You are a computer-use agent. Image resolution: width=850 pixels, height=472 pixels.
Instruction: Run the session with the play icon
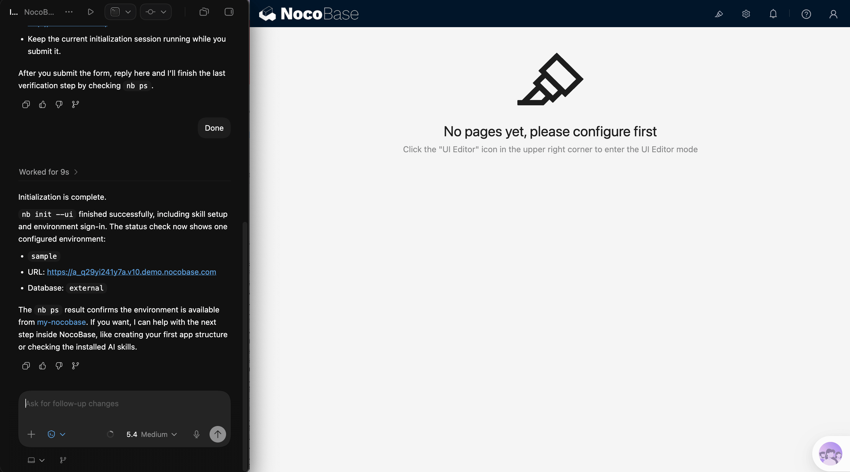90,12
